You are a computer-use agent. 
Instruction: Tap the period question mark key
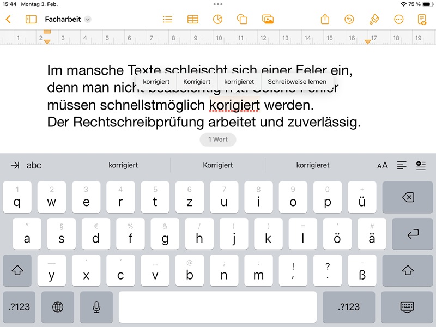(x=328, y=270)
